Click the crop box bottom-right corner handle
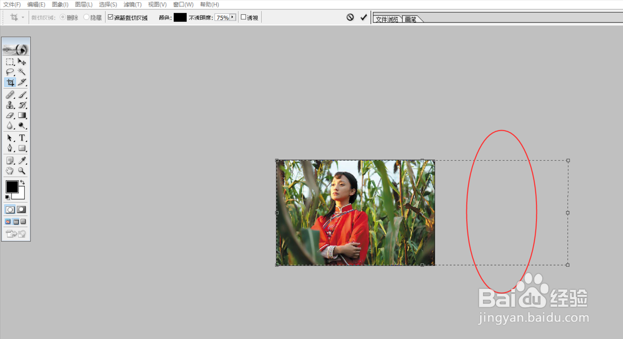This screenshot has width=623, height=339. click(568, 265)
